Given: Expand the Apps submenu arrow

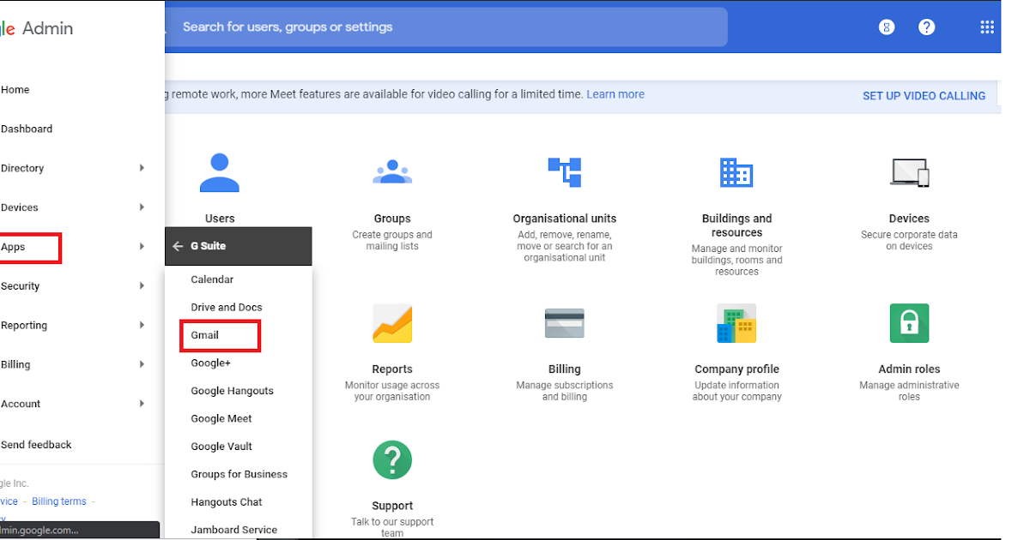Looking at the screenshot, I should [x=142, y=247].
